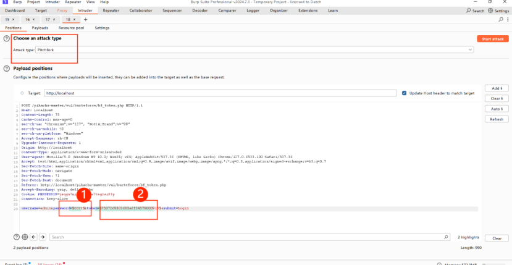Switch to the Collaborator tab
The image size is (512, 265).
141,11
